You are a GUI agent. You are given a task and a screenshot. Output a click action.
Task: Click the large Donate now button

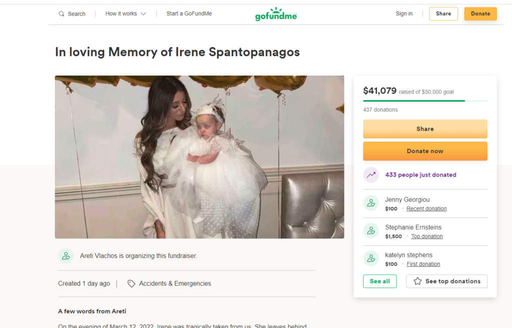click(425, 151)
